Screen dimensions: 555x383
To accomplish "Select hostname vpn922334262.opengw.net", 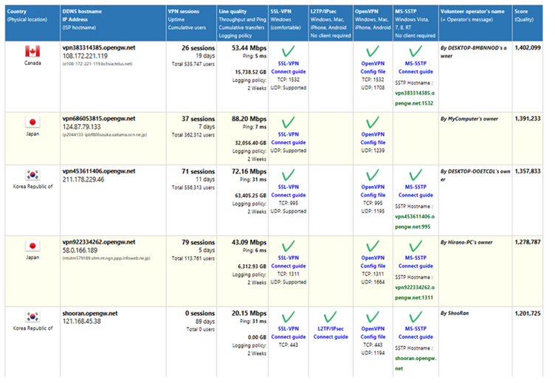I will point(99,242).
